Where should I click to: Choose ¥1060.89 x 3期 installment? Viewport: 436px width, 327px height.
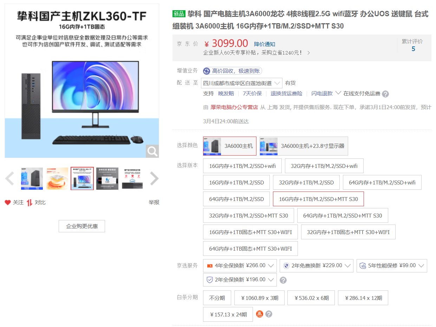tap(260, 298)
